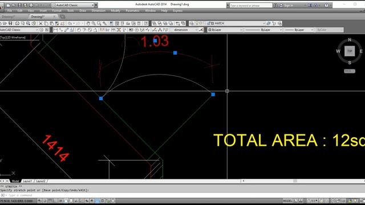
Task: Click the N compass label on ViewCube
Action: (x=350, y=40)
